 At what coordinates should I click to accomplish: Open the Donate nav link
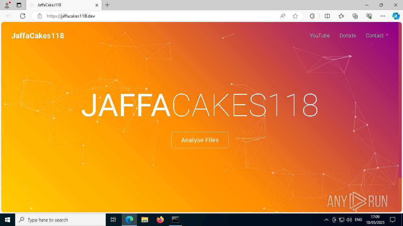(348, 35)
